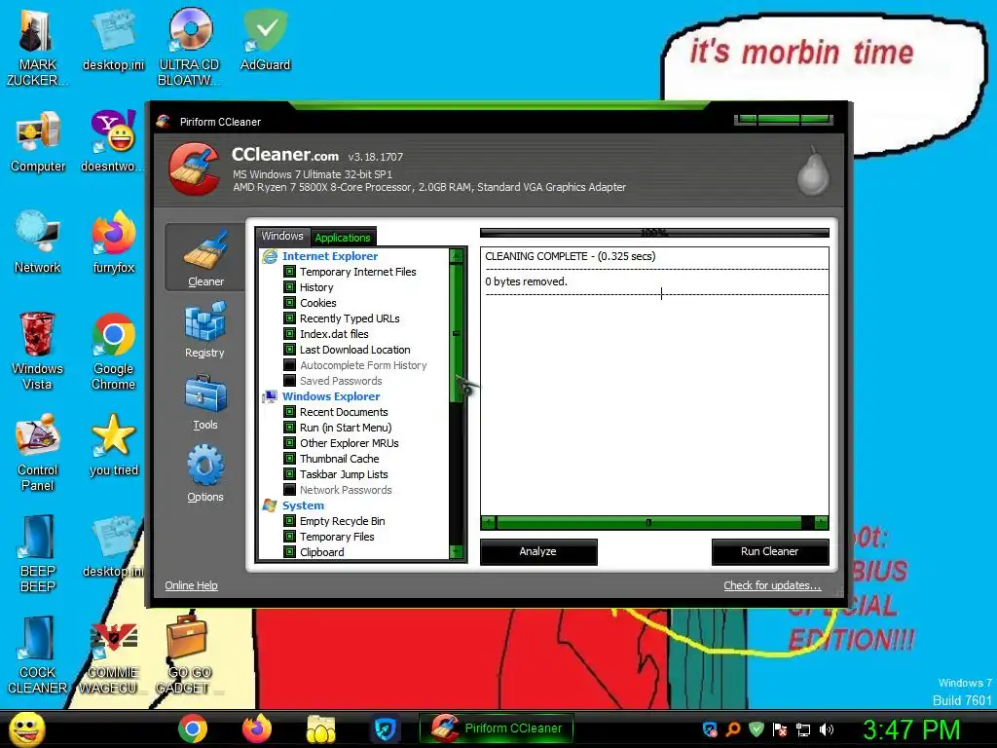Open the COMMIE WAGECU desktop icon
Viewport: 997px width, 748px height.
(x=113, y=655)
